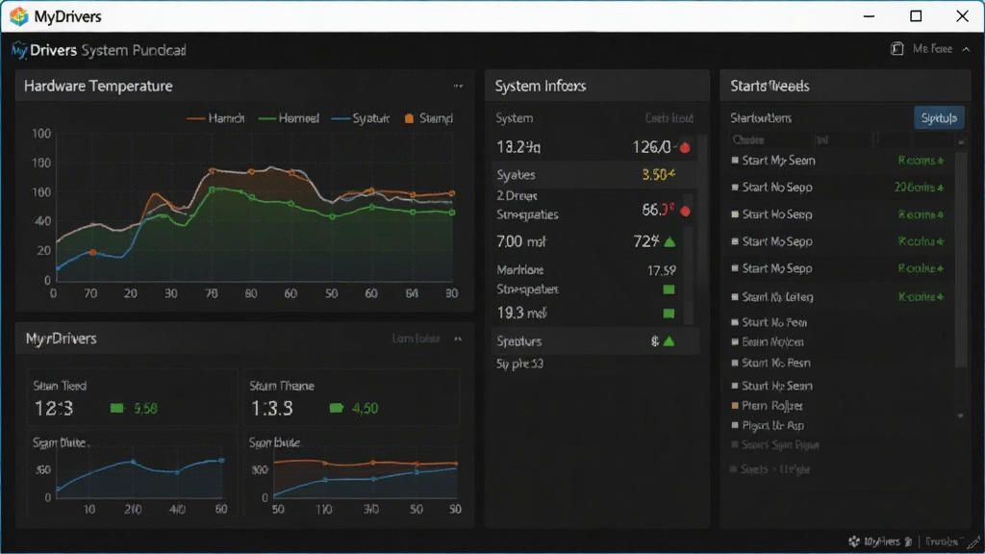
Task: Toggle checkbox for Start Ho Seep
Action: [x=735, y=214]
